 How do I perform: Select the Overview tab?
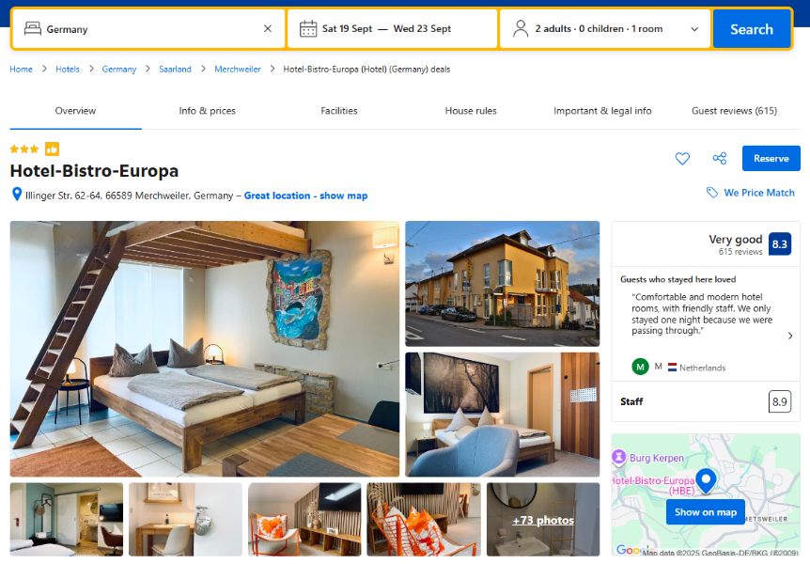coord(75,111)
